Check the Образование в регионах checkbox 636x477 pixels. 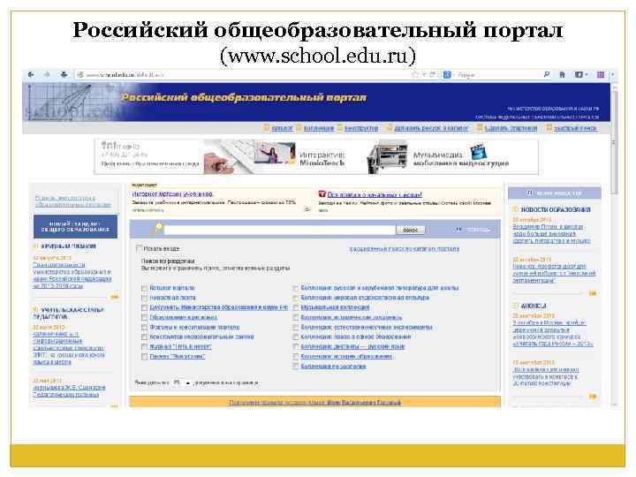pyautogui.click(x=144, y=317)
